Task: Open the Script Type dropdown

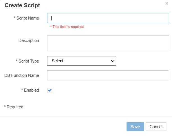Action: click(x=81, y=61)
